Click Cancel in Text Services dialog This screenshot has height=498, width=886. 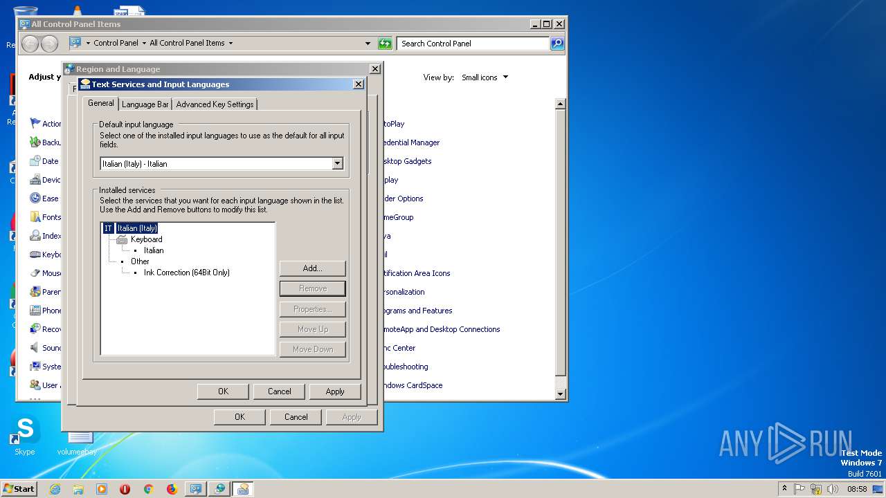(x=280, y=391)
